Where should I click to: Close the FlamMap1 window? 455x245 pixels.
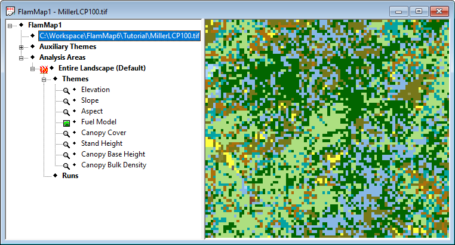coord(439,11)
